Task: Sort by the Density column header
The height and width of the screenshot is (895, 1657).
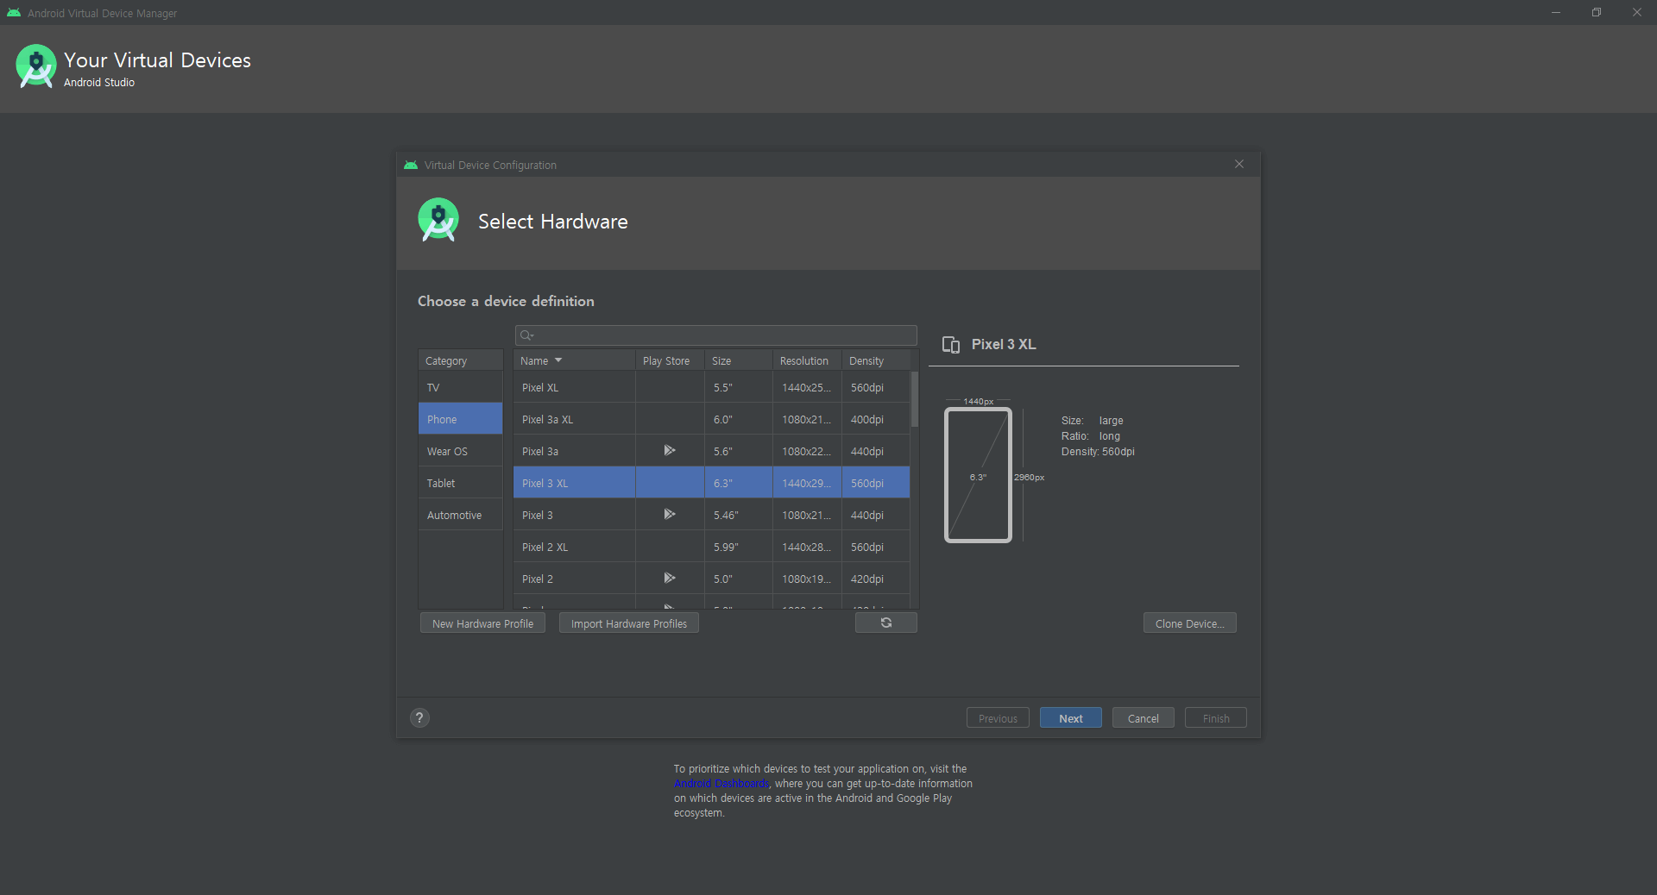Action: (x=876, y=360)
